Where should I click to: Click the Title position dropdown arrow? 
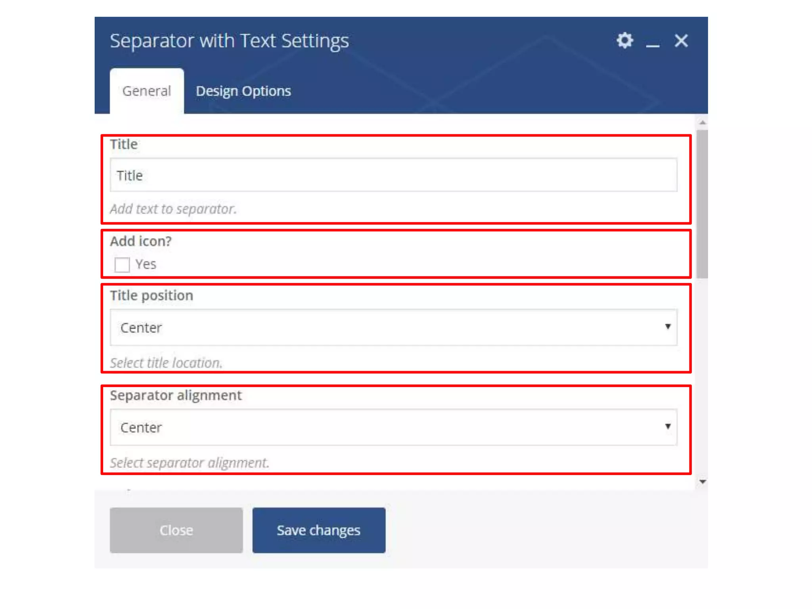pyautogui.click(x=668, y=327)
